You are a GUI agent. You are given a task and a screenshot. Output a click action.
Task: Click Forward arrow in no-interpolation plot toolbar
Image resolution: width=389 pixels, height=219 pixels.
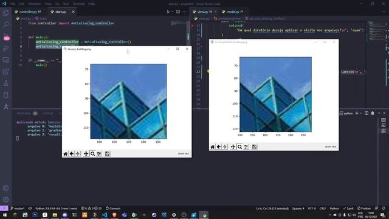pos(225,147)
